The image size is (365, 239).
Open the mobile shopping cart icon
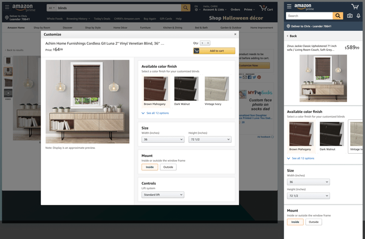coord(355,7)
